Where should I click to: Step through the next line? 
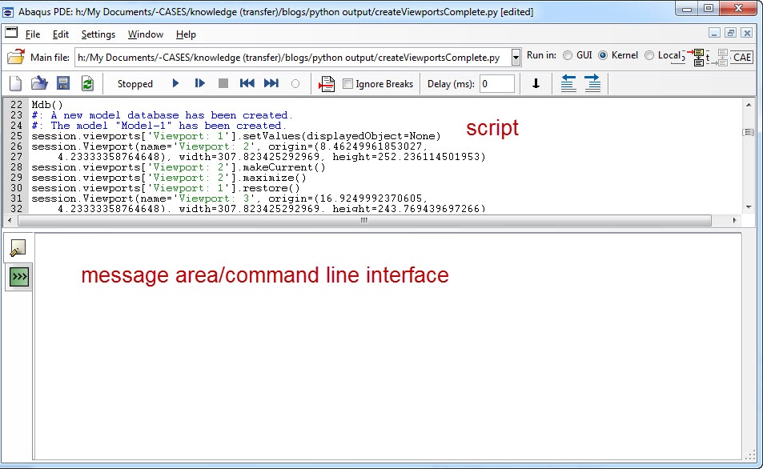tap(199, 83)
